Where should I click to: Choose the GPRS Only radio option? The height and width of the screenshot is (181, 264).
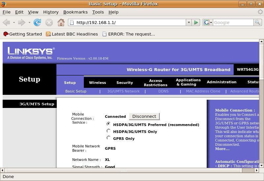(x=108, y=138)
